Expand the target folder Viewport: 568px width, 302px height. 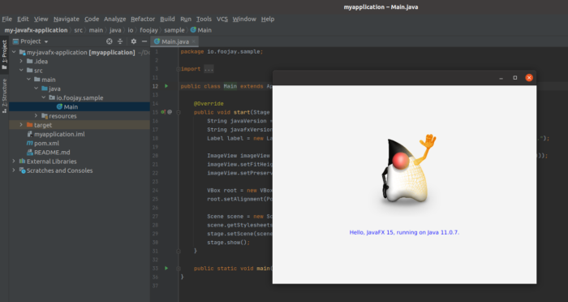(x=21, y=125)
